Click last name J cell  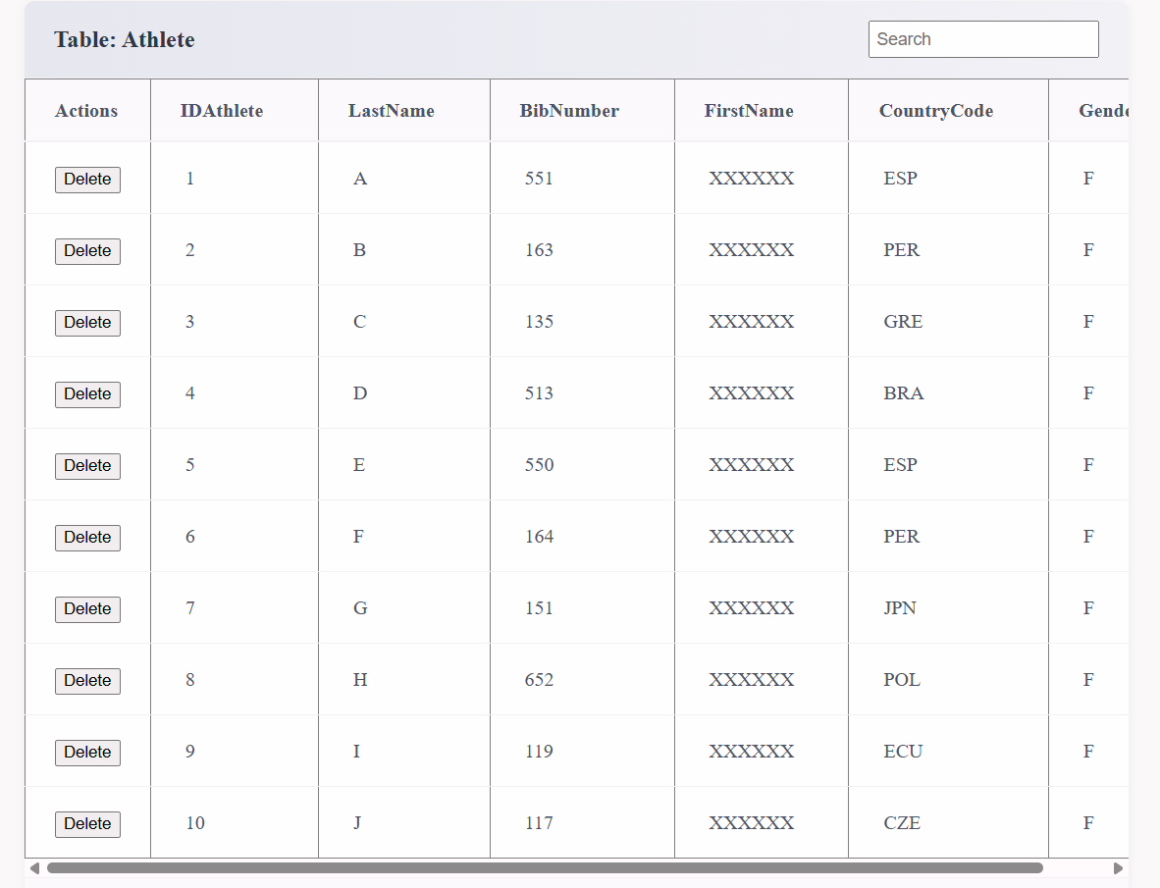(404, 823)
